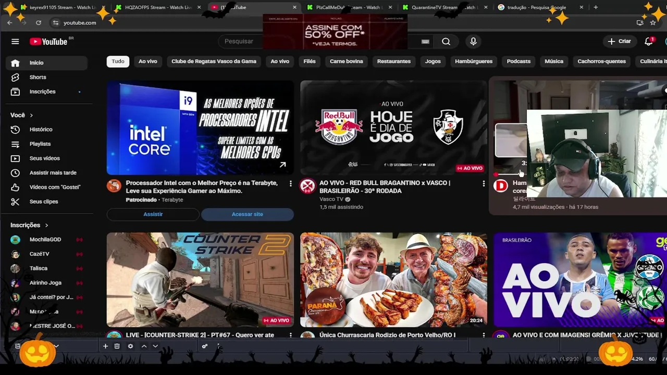The image size is (667, 375).
Task: Open the on-screen keyboard icon in search box
Action: coord(425,42)
